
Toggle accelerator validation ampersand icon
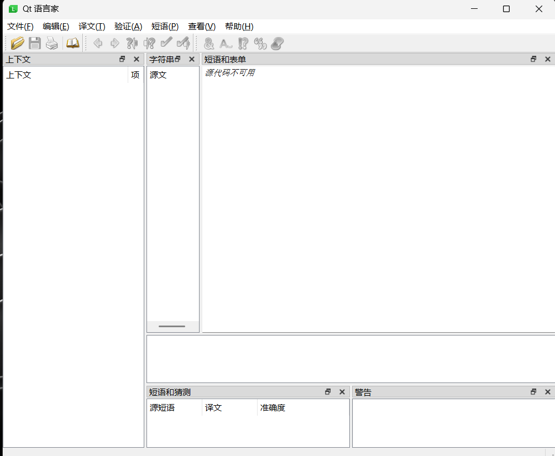(209, 43)
